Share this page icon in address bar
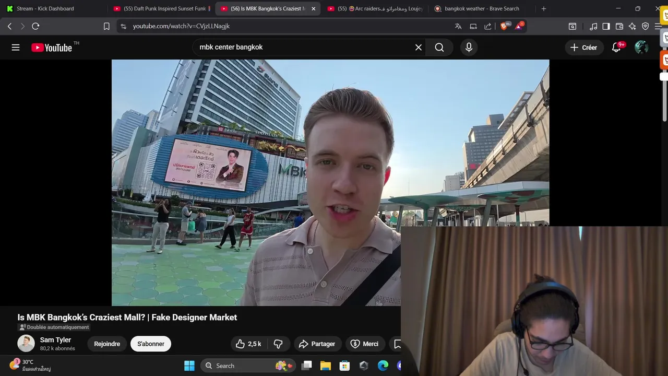The image size is (668, 376). [x=488, y=26]
